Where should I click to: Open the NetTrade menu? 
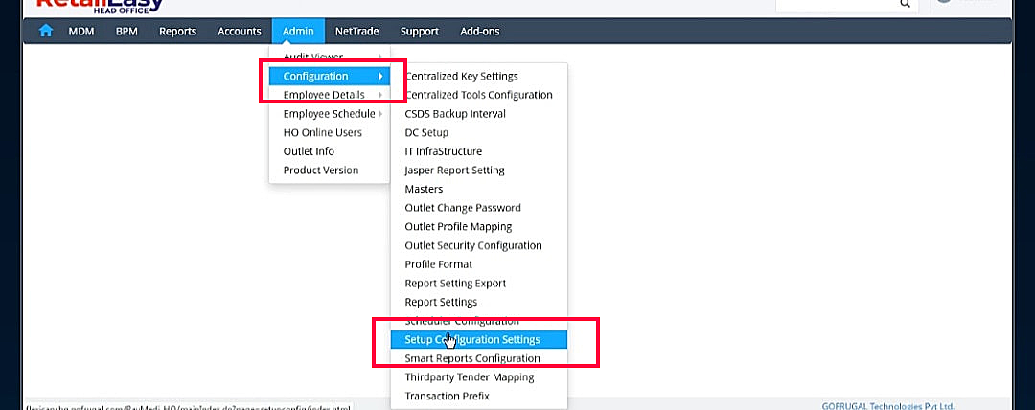(356, 31)
